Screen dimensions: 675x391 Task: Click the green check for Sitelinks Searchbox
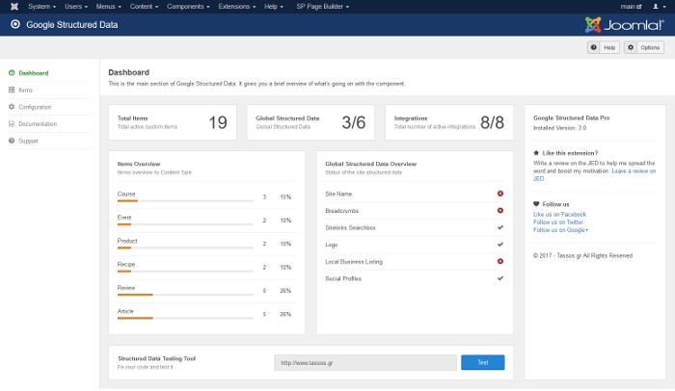point(500,227)
